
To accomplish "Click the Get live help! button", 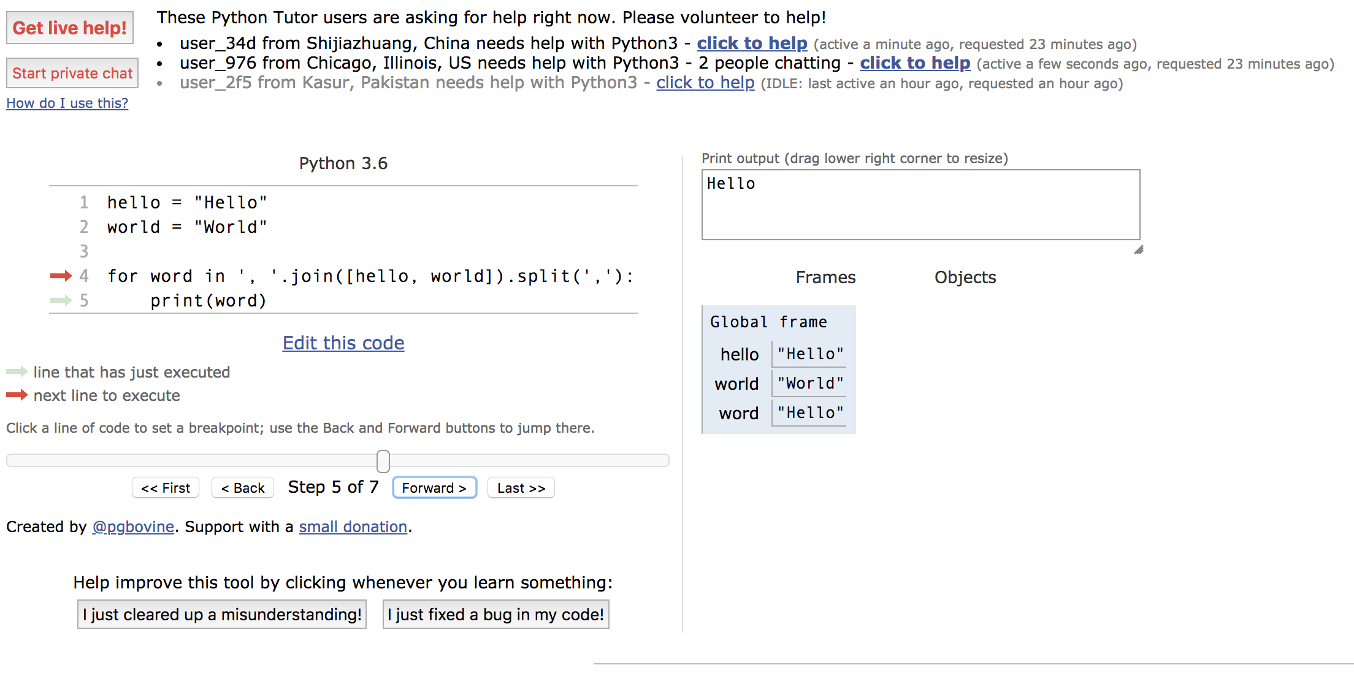I will (x=69, y=28).
